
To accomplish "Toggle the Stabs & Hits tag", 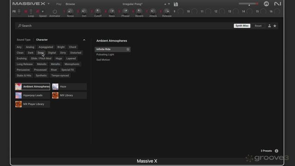I will click(x=24, y=76).
